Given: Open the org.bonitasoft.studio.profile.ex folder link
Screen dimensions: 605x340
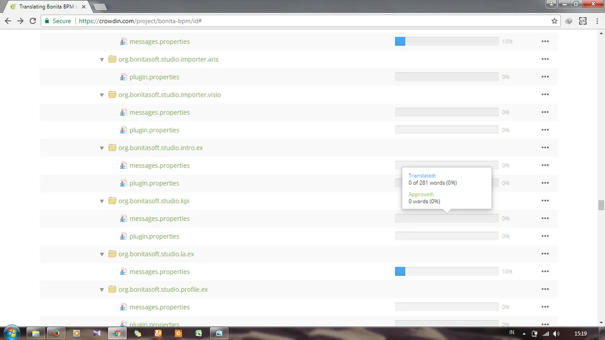Looking at the screenshot, I should pyautogui.click(x=163, y=289).
